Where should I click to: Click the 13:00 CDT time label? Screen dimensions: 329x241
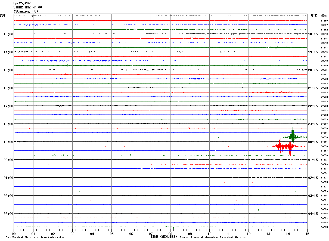(8, 34)
